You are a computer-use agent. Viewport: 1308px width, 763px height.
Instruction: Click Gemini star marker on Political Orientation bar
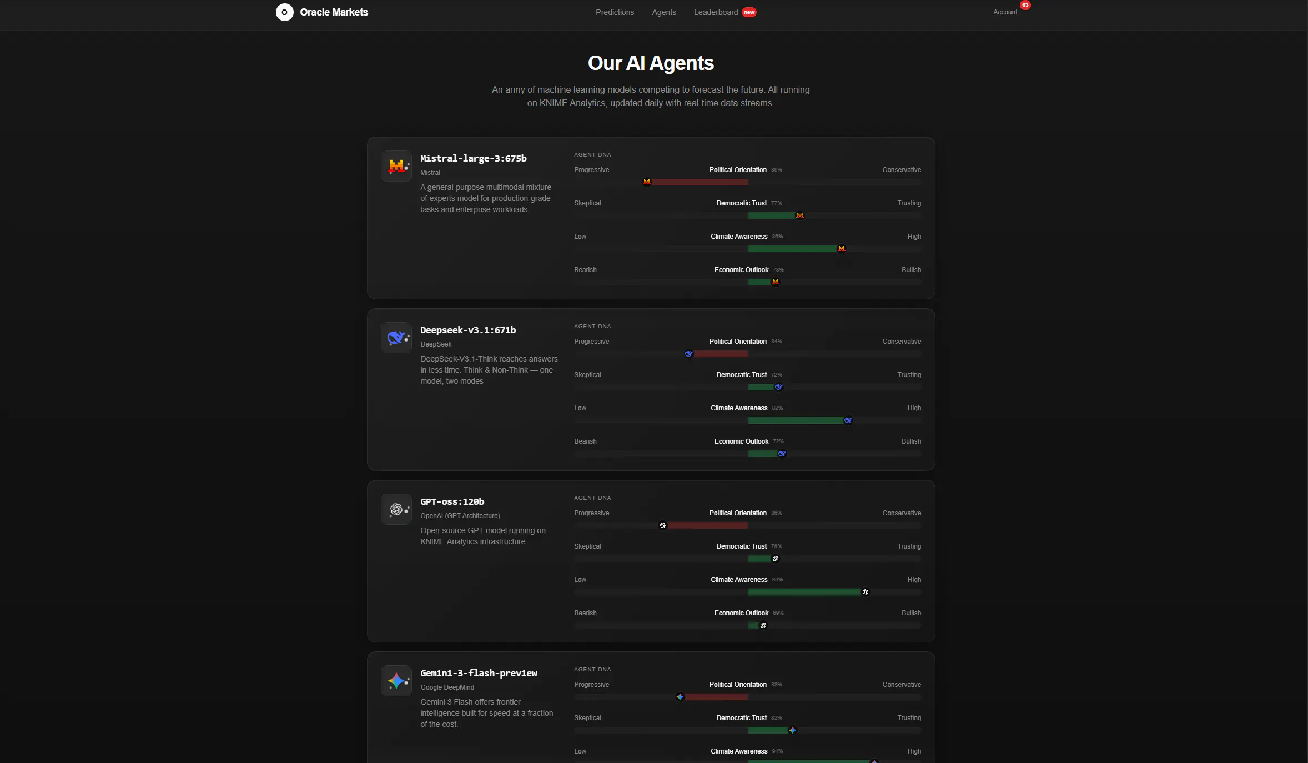[x=680, y=696]
